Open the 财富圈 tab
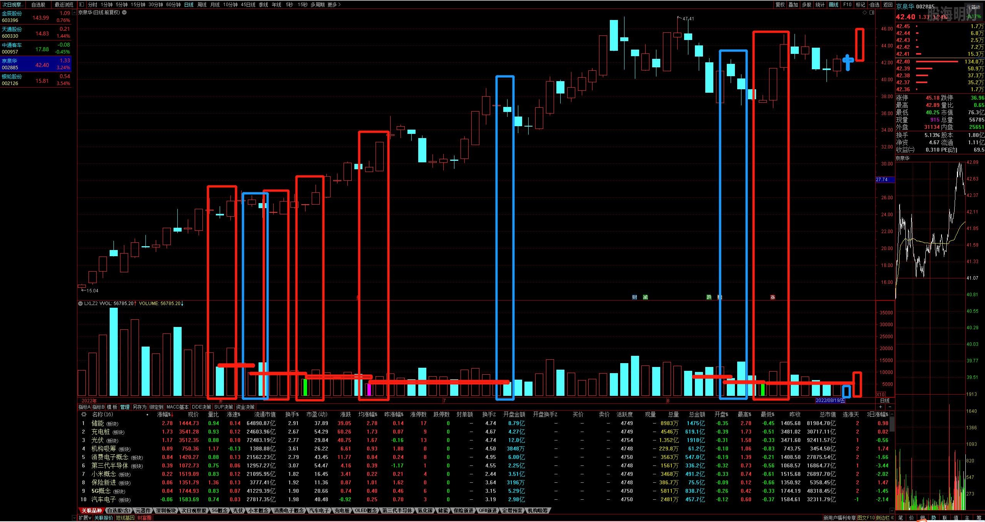Viewport: 985px width, 522px height. (144, 518)
